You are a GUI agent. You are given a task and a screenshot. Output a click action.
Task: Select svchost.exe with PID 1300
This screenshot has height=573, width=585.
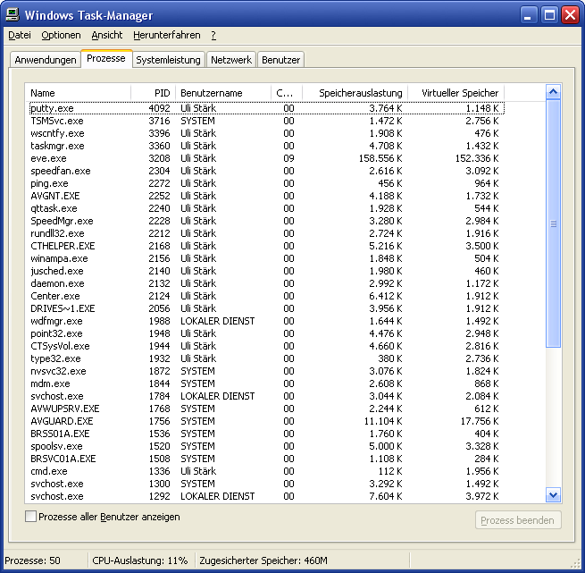point(266,484)
